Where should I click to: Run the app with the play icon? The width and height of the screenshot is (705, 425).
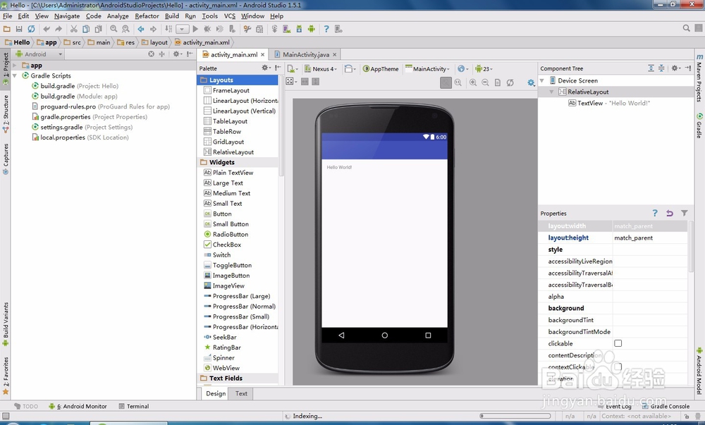[195, 29]
